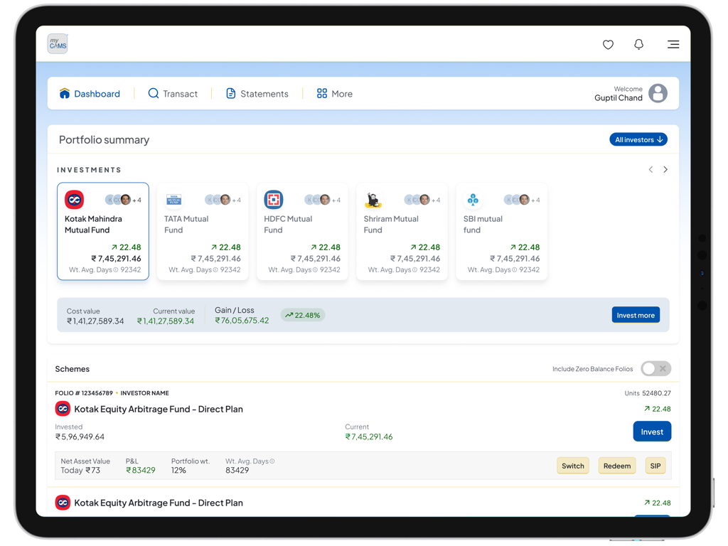Click the Invest more button

[636, 315]
